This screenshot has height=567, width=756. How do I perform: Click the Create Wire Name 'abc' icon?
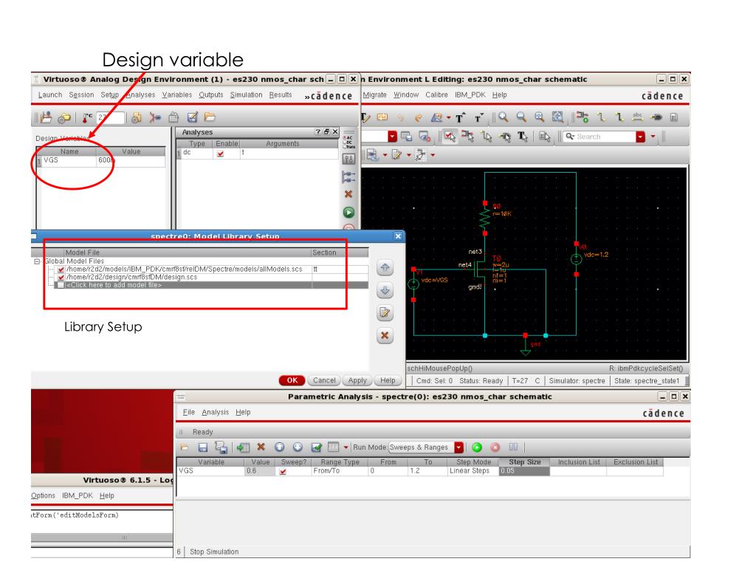637,117
